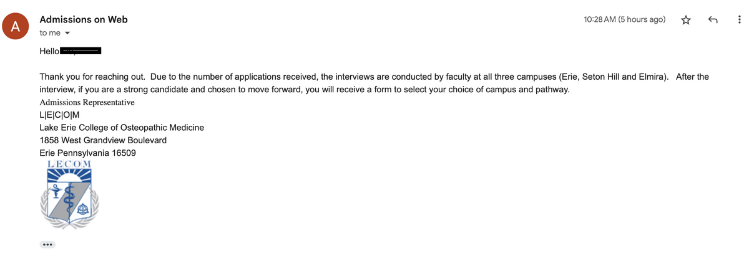This screenshot has height=261, width=749.
Task: Click the blacked-out recipient name
Action: point(81,50)
